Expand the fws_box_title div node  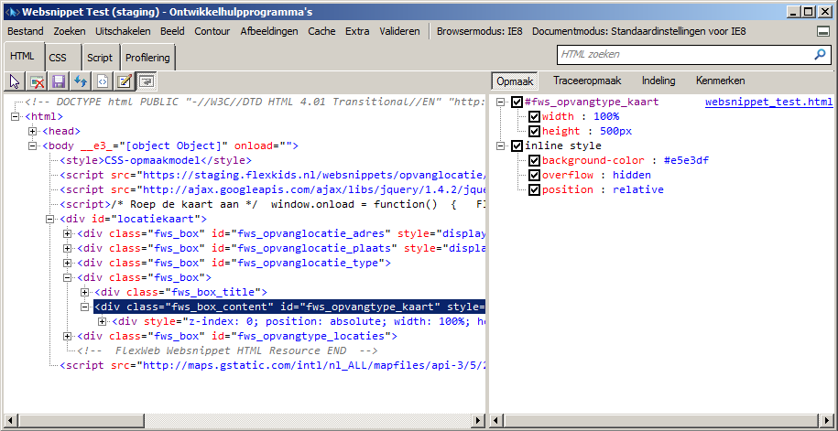[85, 293]
